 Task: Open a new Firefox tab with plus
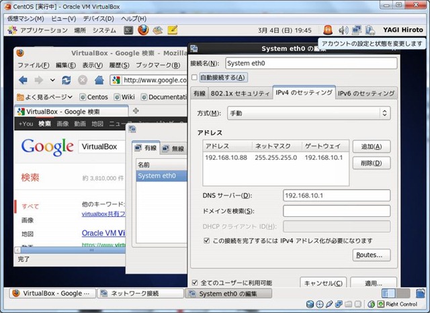coord(136,111)
